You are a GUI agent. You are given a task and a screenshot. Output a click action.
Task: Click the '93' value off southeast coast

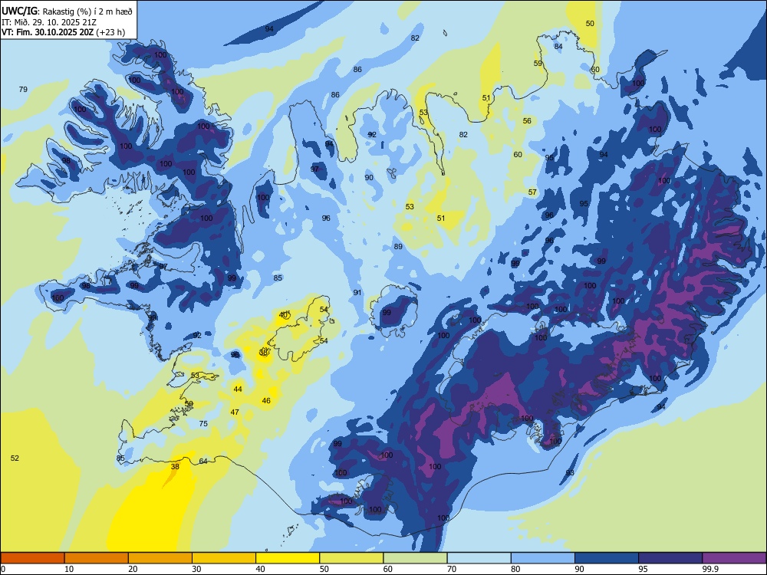point(570,472)
